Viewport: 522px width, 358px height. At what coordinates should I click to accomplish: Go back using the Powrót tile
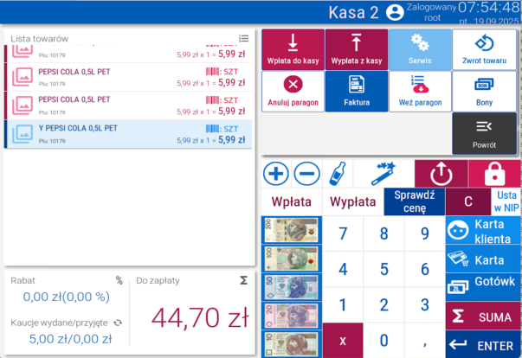pyautogui.click(x=484, y=133)
